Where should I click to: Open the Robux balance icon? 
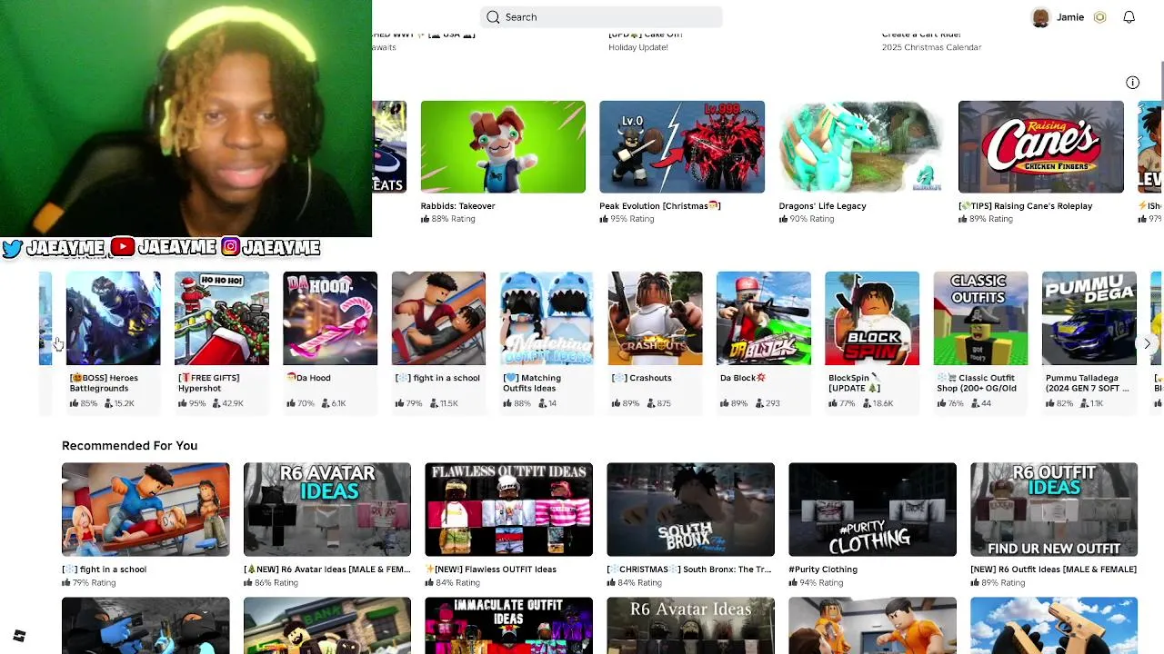1099,17
